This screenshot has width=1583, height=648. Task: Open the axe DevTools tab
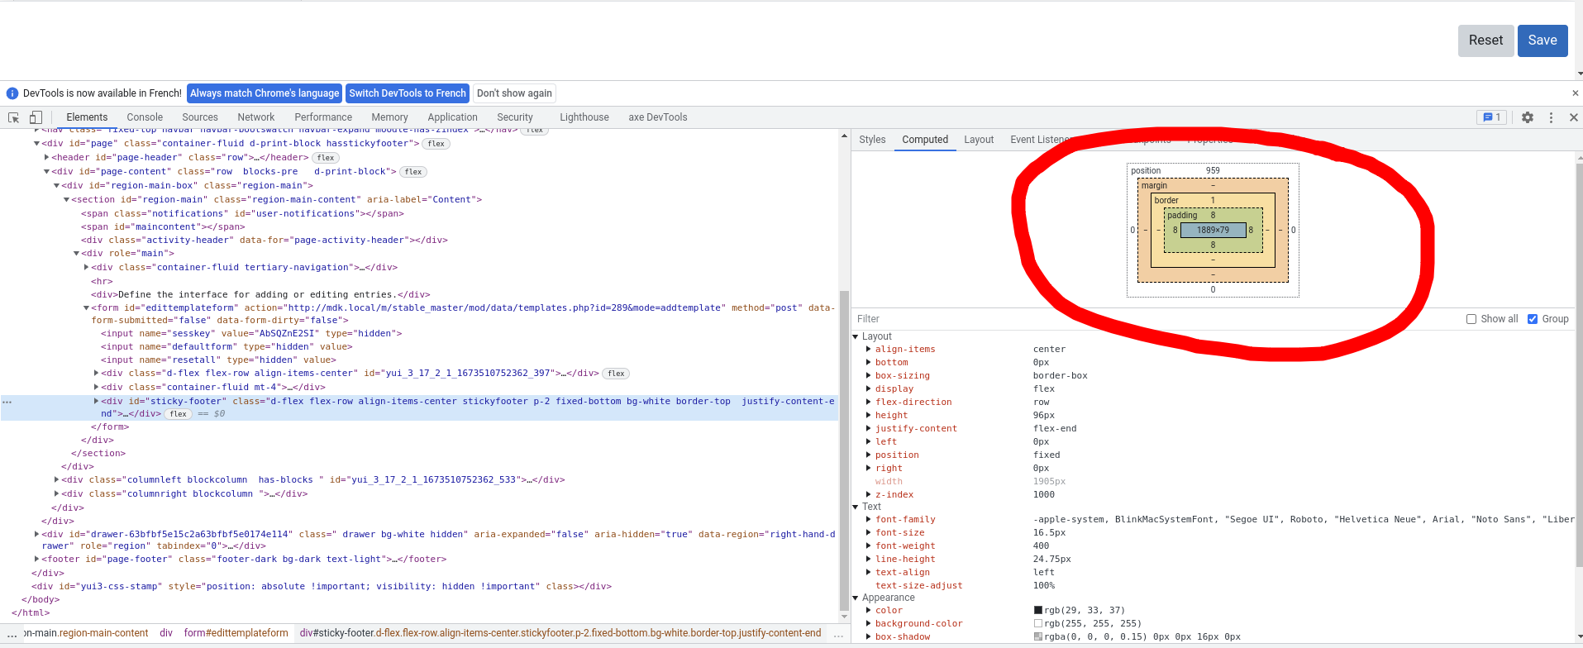(658, 117)
